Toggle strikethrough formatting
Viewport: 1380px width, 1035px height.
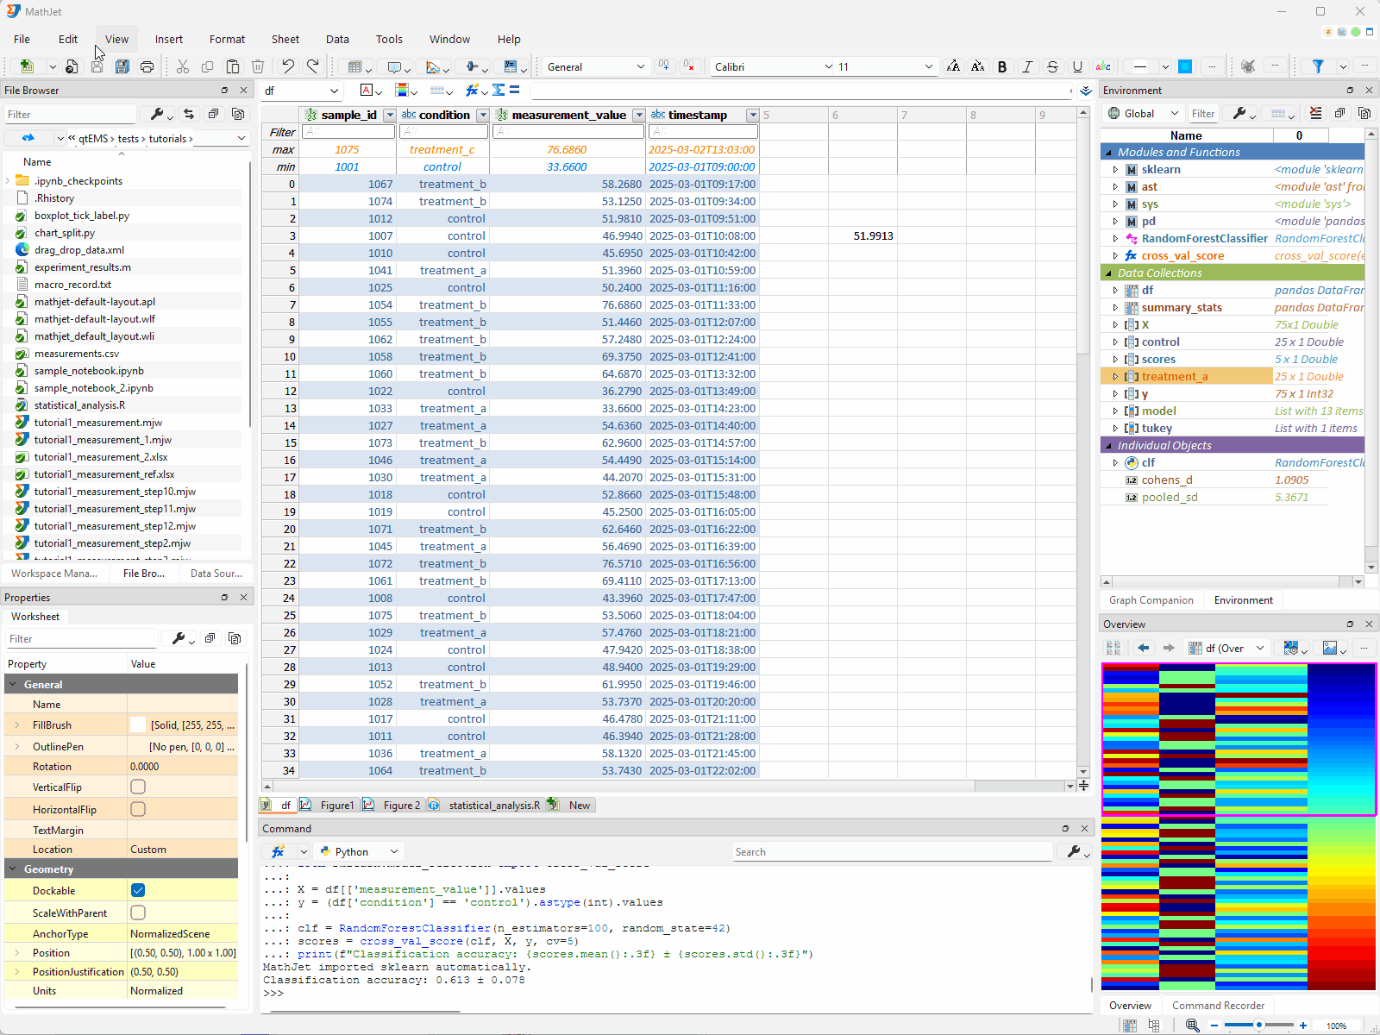[1052, 66]
